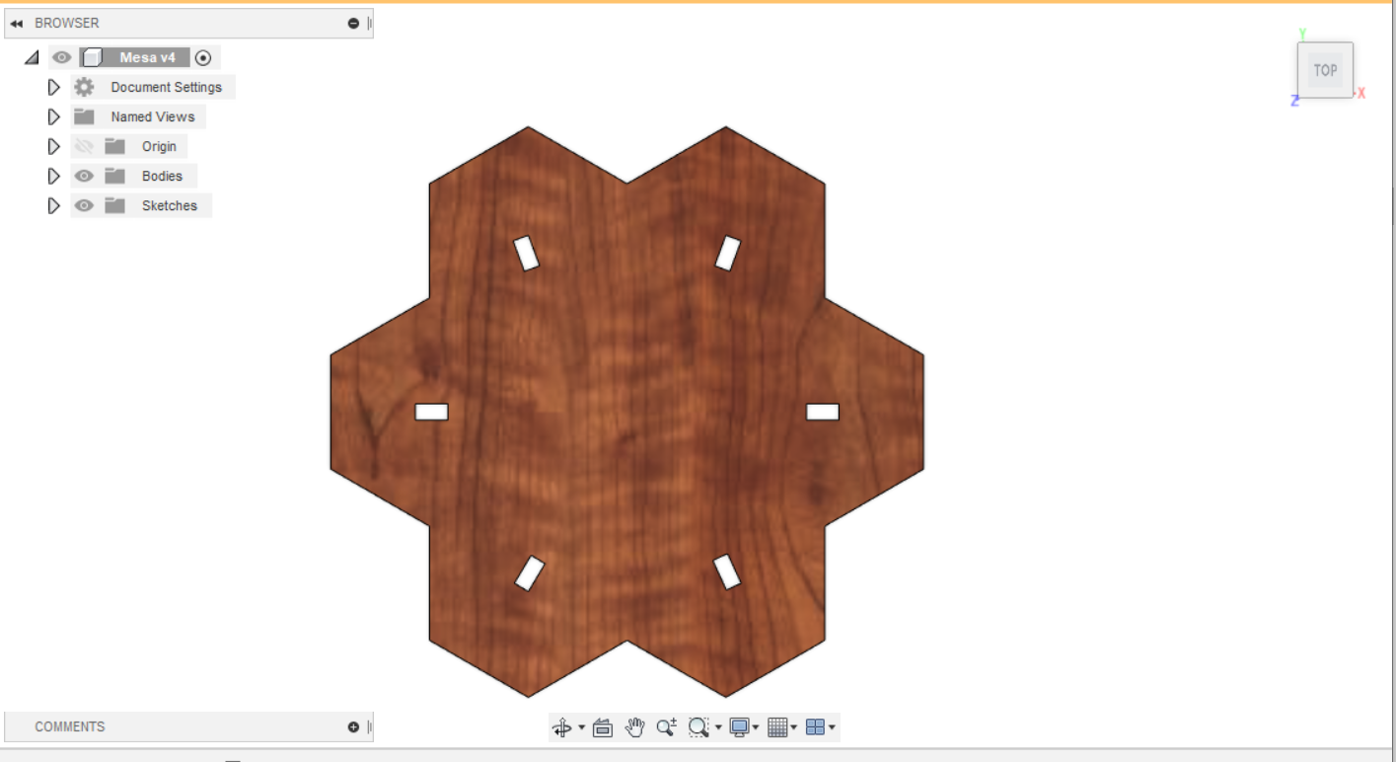Activate the Mesa v4 component radio button

[x=203, y=57]
